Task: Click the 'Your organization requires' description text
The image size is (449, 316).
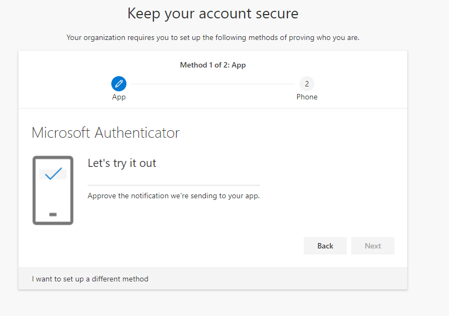Action: point(213,37)
